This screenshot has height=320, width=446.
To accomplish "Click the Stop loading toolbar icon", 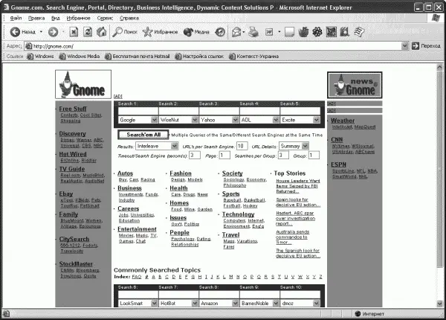I will point(74,31).
